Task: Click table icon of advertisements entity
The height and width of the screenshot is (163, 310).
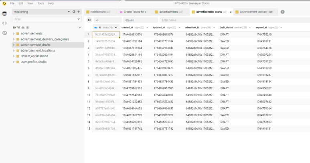Action: point(18,34)
